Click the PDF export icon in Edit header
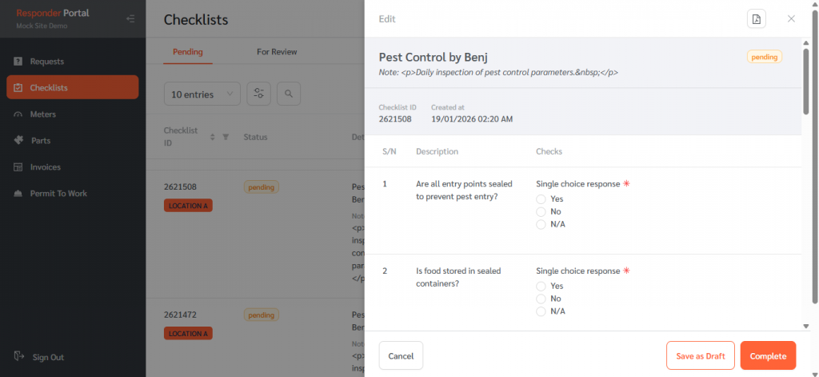Screen dimensions: 819x377 756,18
